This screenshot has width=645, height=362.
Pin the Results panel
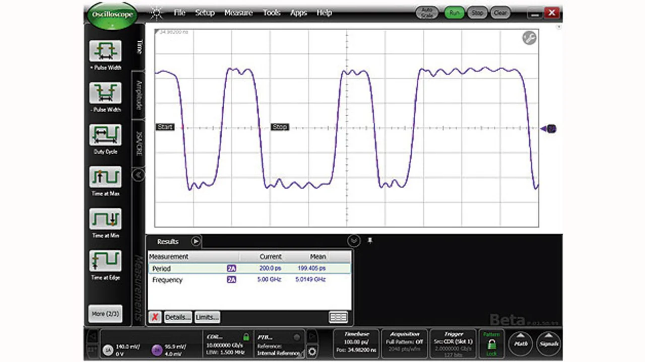(x=370, y=241)
